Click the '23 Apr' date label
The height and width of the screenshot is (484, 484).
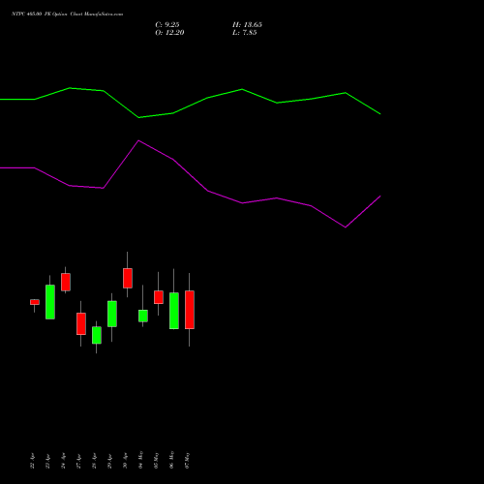[47, 461]
